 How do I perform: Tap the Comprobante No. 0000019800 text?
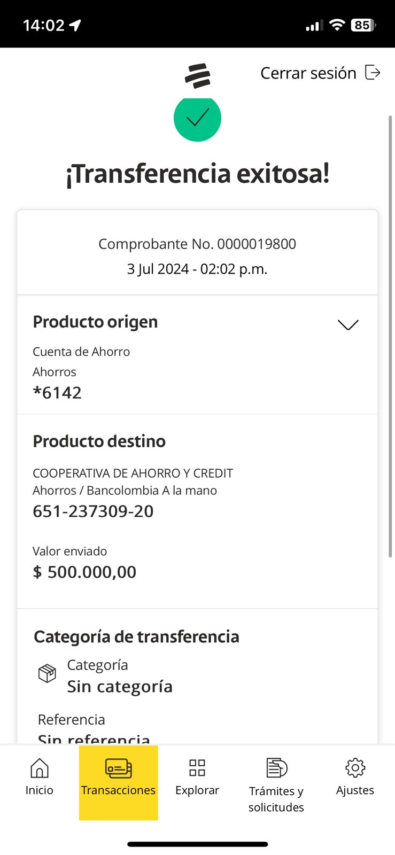point(197,244)
